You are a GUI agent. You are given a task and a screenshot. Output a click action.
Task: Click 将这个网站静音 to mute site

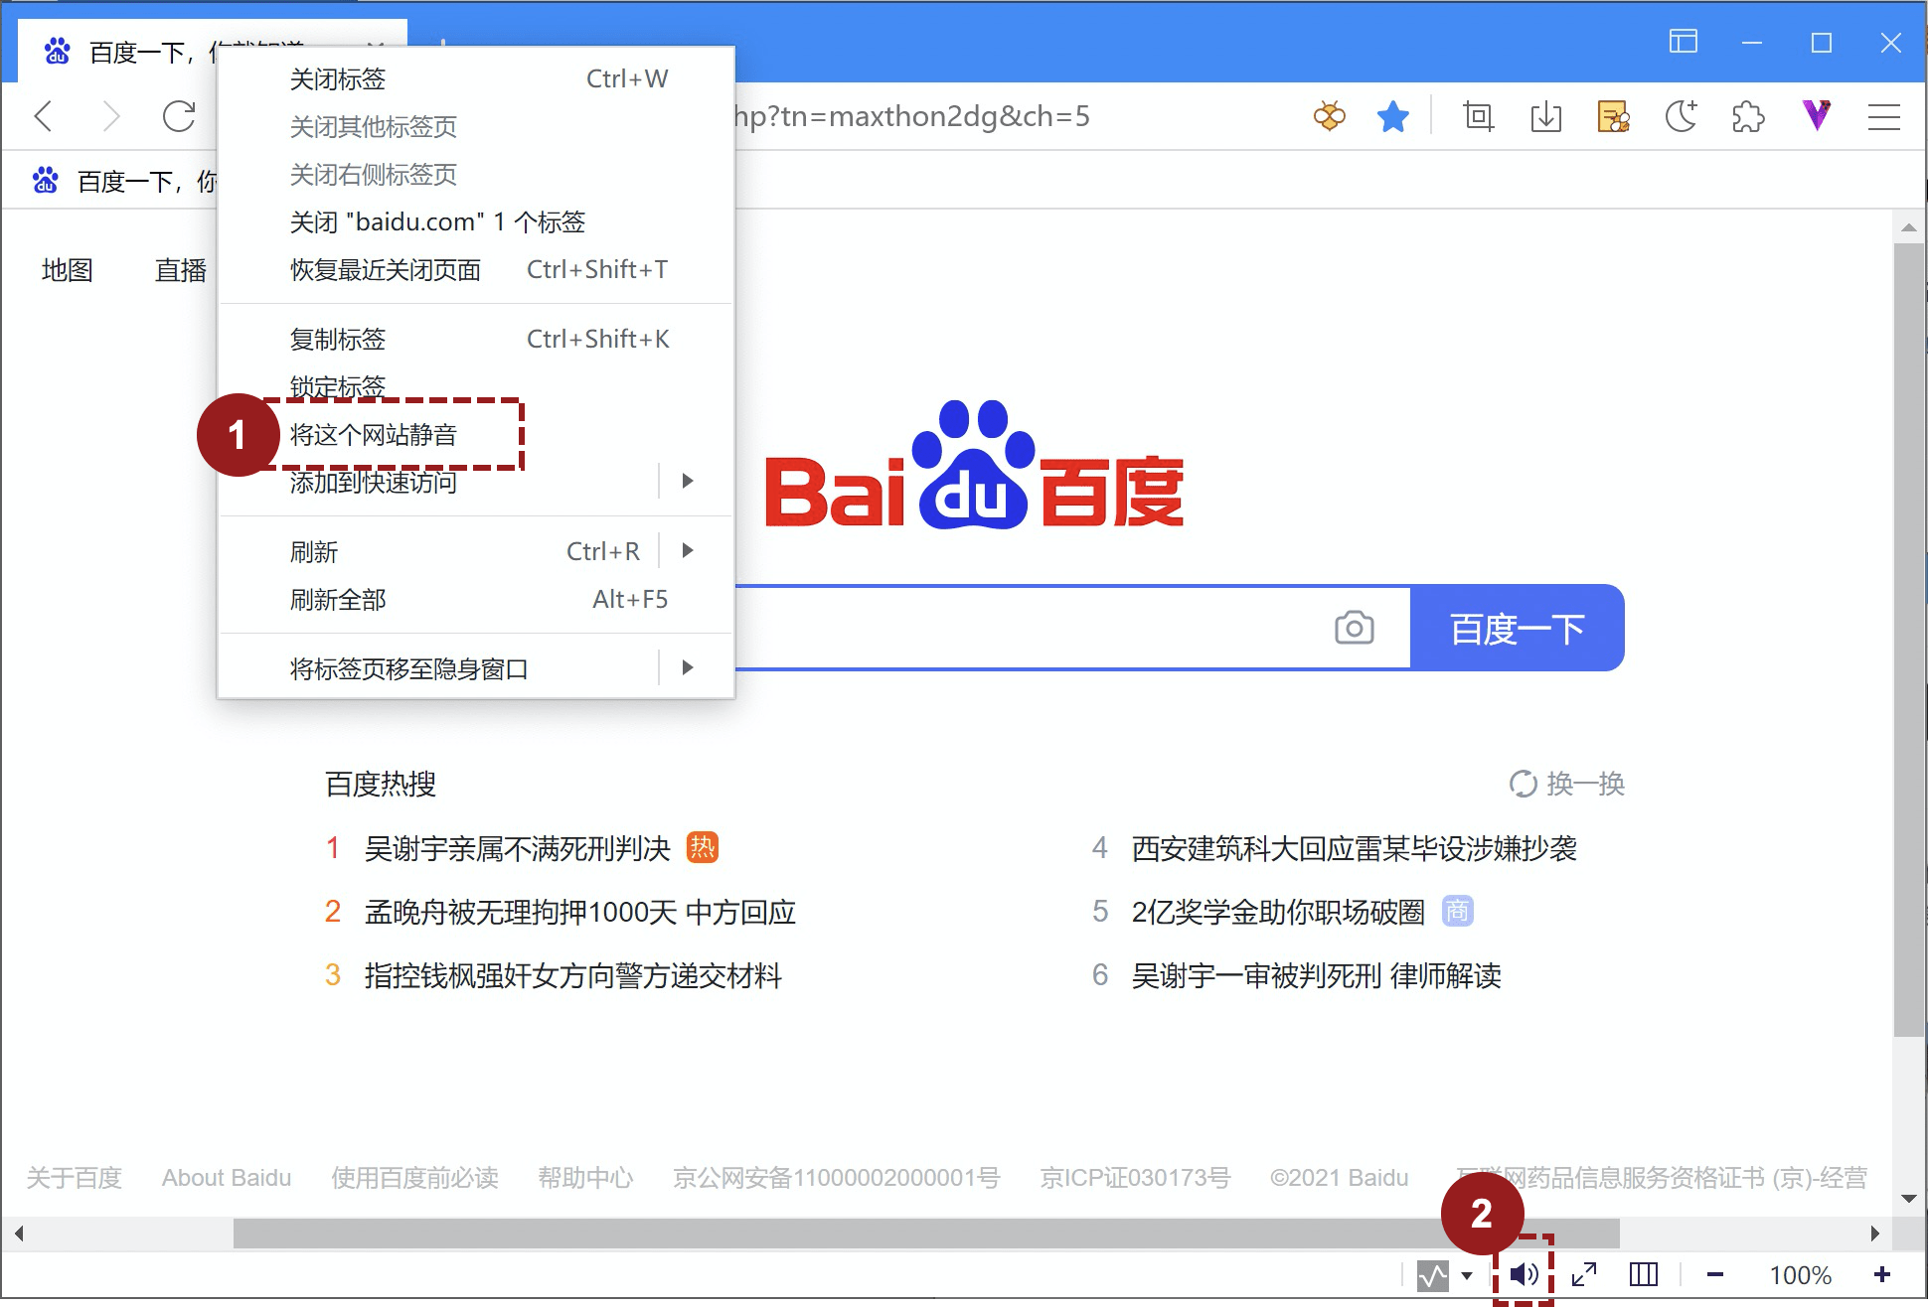tap(475, 435)
